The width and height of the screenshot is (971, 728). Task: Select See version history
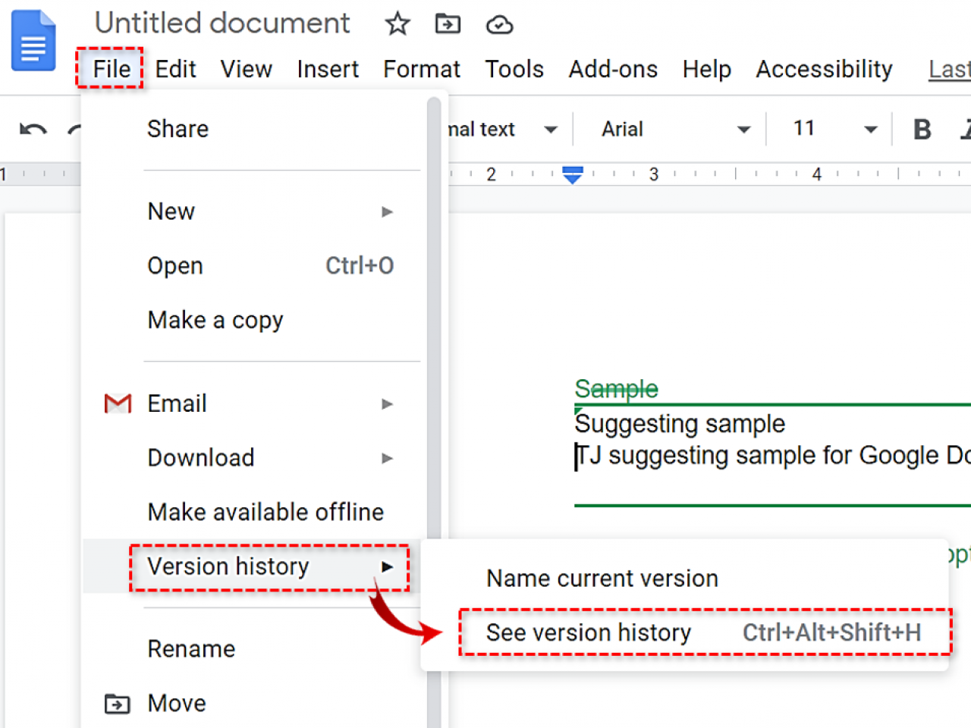coord(588,632)
